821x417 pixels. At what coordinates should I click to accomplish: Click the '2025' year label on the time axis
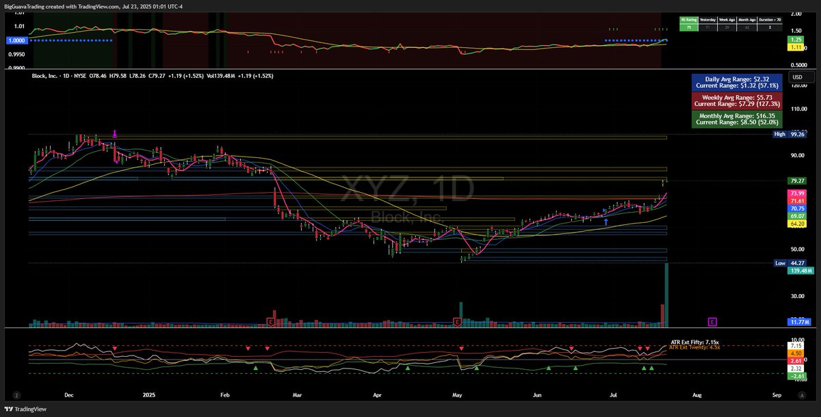(x=151, y=394)
